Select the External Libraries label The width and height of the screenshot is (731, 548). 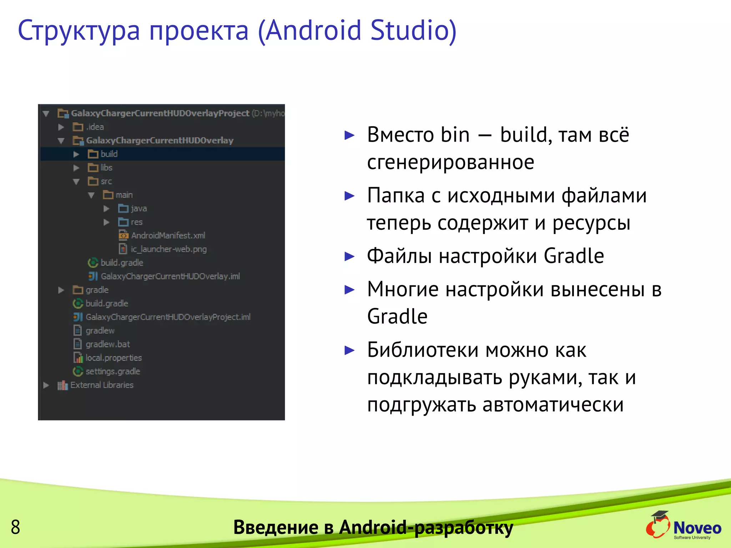coord(102,385)
